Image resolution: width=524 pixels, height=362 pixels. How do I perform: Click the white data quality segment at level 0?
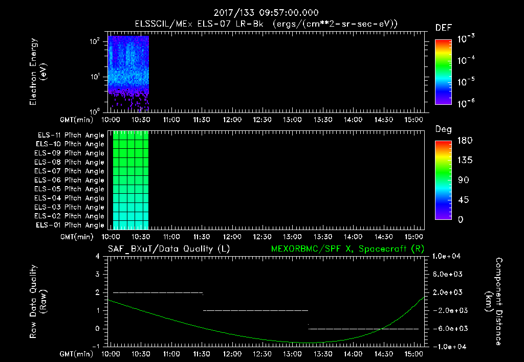(x=364, y=329)
